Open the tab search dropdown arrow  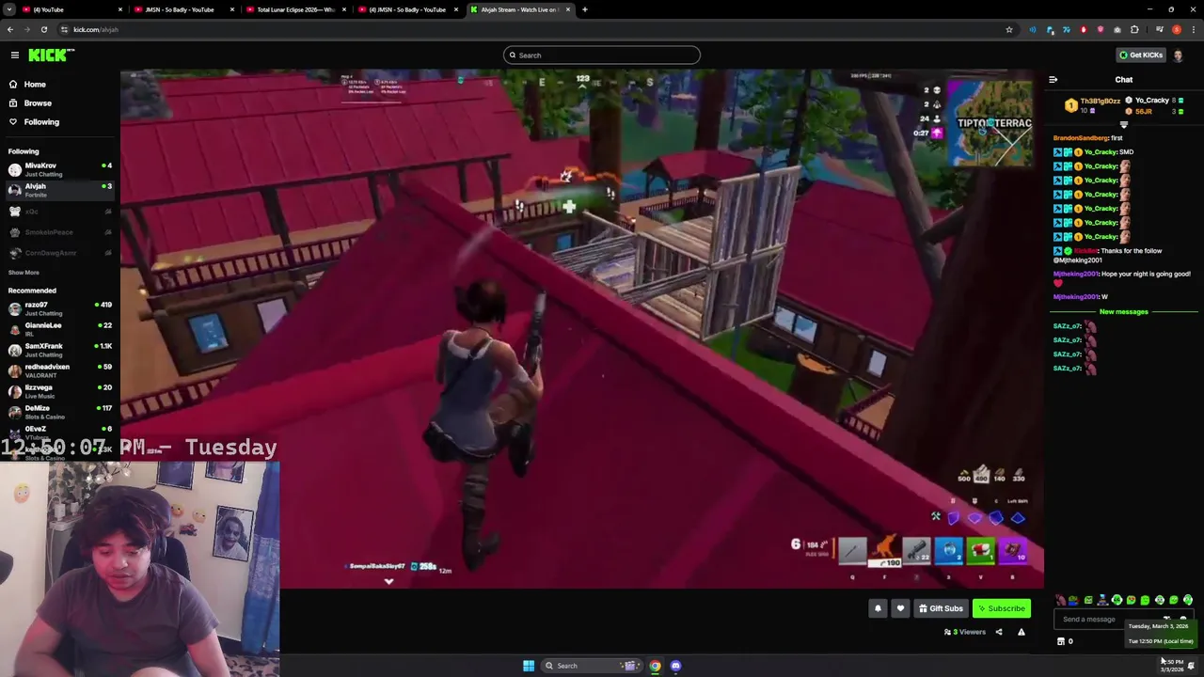[9, 9]
